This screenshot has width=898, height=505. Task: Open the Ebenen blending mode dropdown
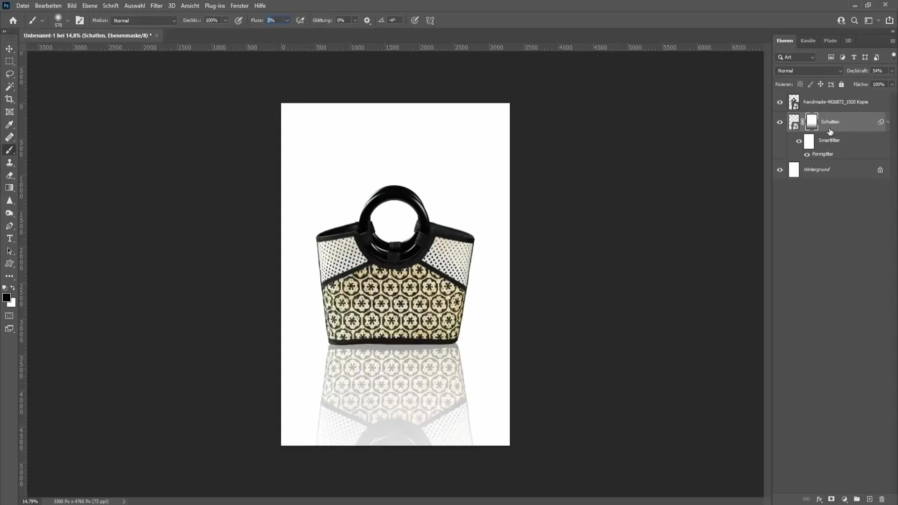point(808,70)
